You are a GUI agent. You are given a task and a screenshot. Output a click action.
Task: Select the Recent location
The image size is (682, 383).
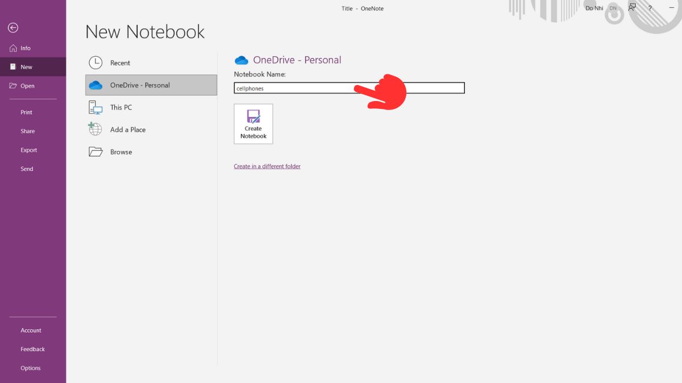(x=151, y=63)
